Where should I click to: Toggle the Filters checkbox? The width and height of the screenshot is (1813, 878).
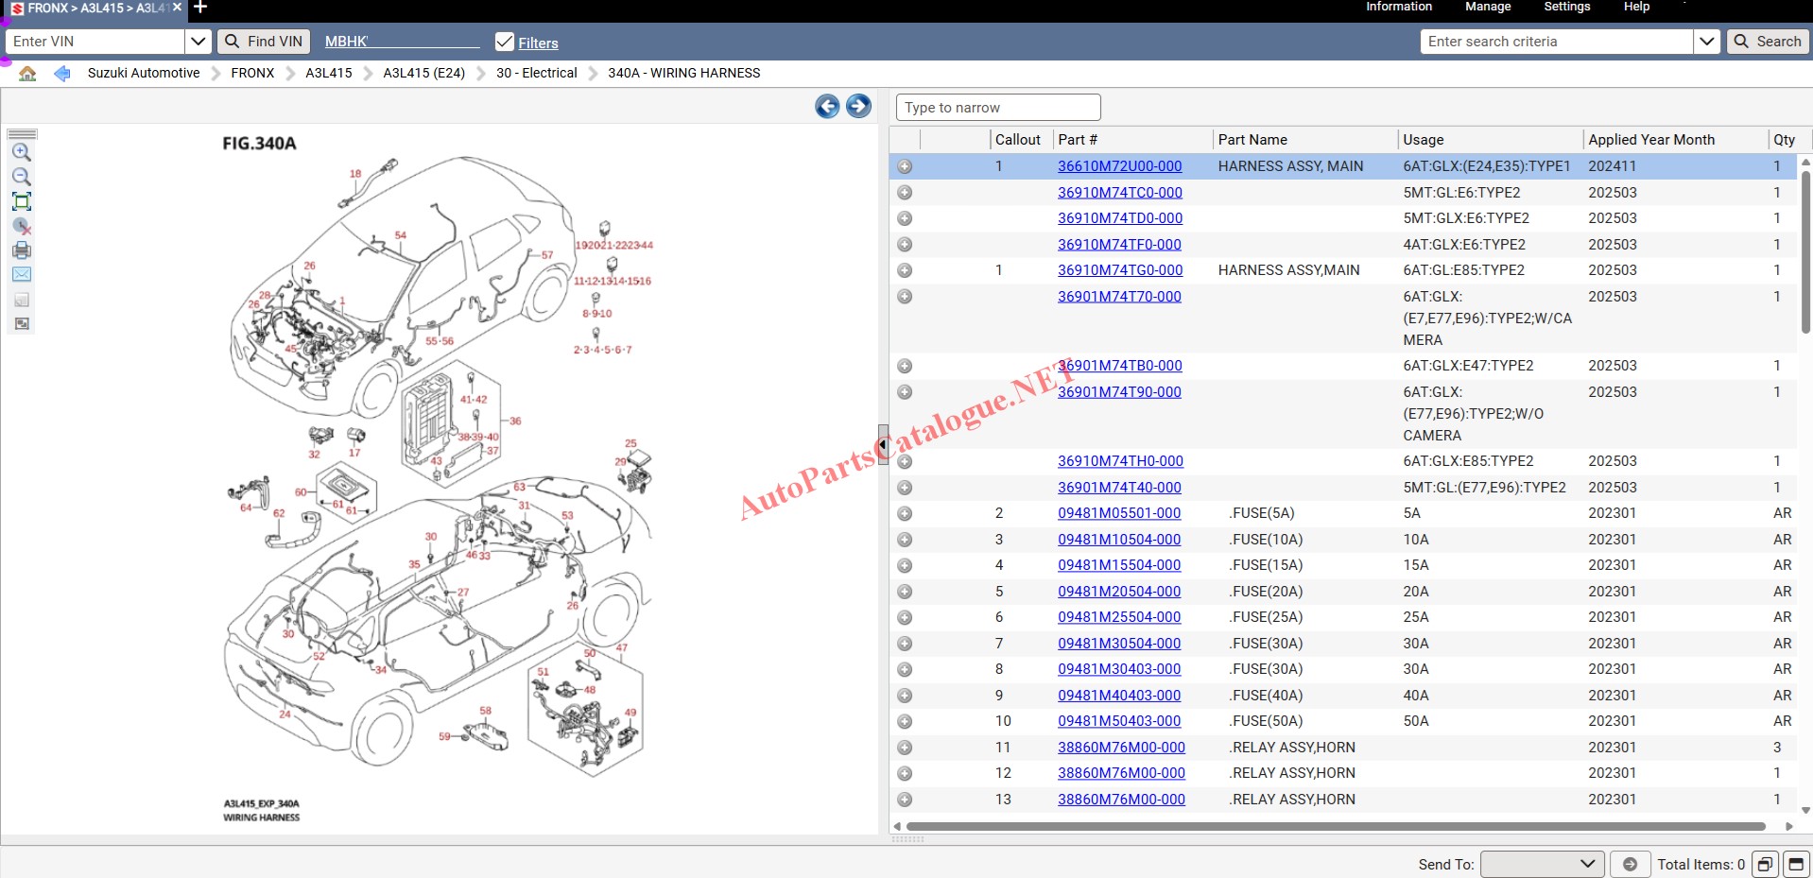(505, 42)
